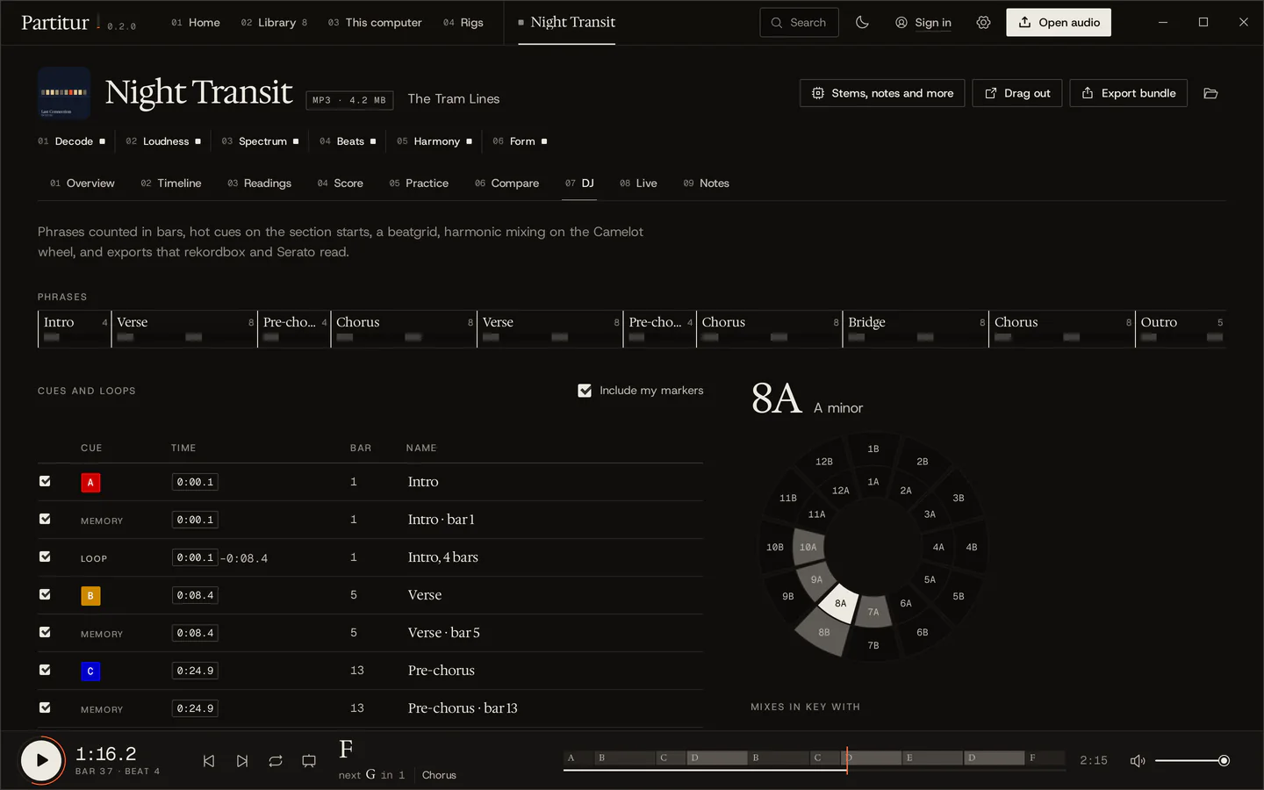The image size is (1264, 790).
Task: Click the marker note icon in the transport bar
Action: click(309, 761)
